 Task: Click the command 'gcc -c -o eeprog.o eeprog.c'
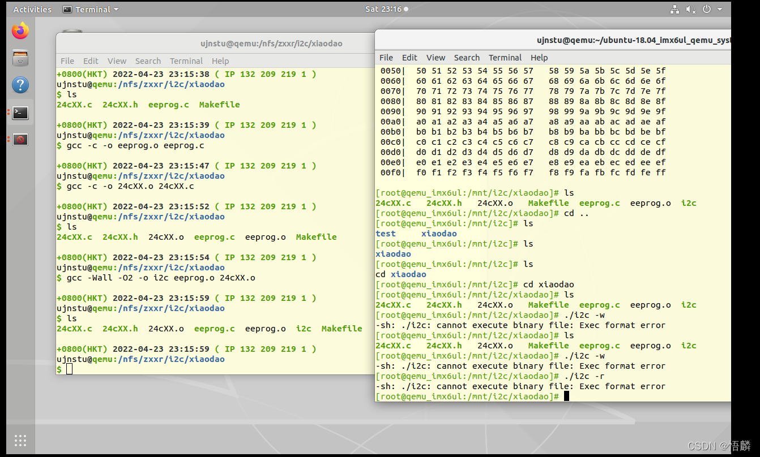click(135, 145)
